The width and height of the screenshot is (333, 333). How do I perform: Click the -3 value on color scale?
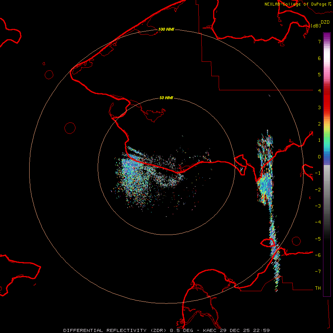[318, 206]
